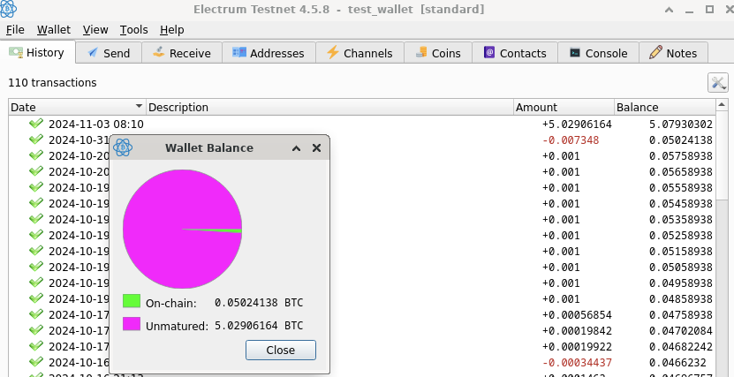Open the Tools menu
Image resolution: width=734 pixels, height=377 pixels.
click(134, 30)
